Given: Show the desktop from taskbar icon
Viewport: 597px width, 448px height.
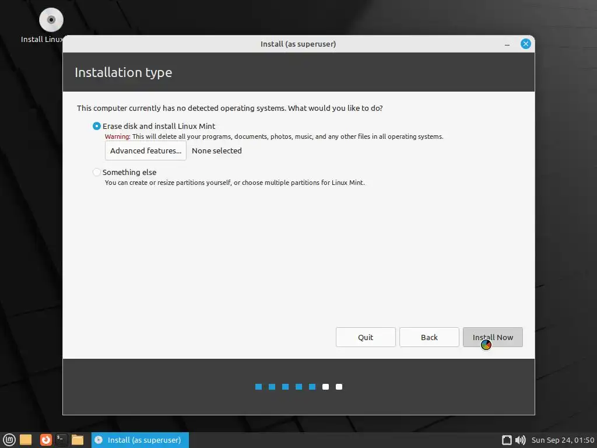Looking at the screenshot, I should coord(26,440).
